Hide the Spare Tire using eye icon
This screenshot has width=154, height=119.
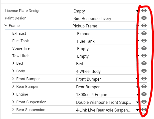[144, 48]
